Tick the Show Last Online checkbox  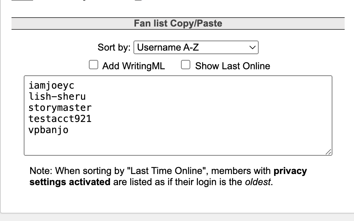186,65
